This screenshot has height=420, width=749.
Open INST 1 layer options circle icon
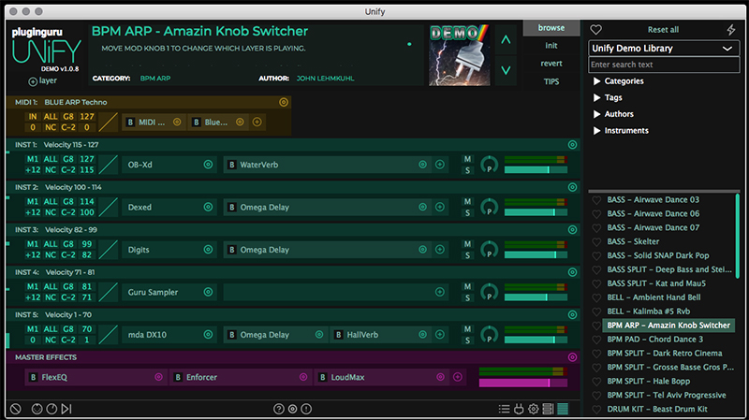[572, 145]
